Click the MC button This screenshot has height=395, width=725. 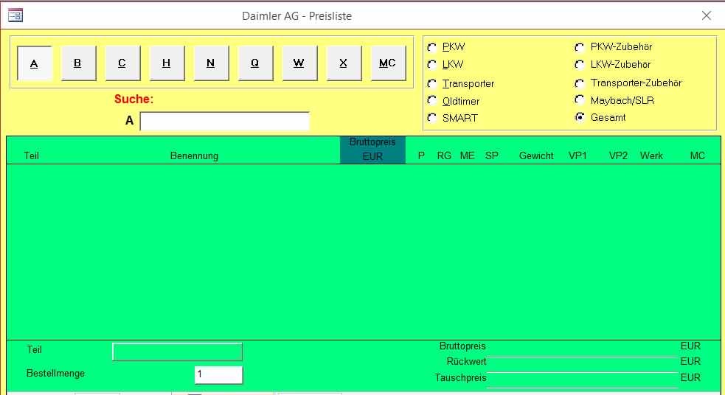click(388, 63)
